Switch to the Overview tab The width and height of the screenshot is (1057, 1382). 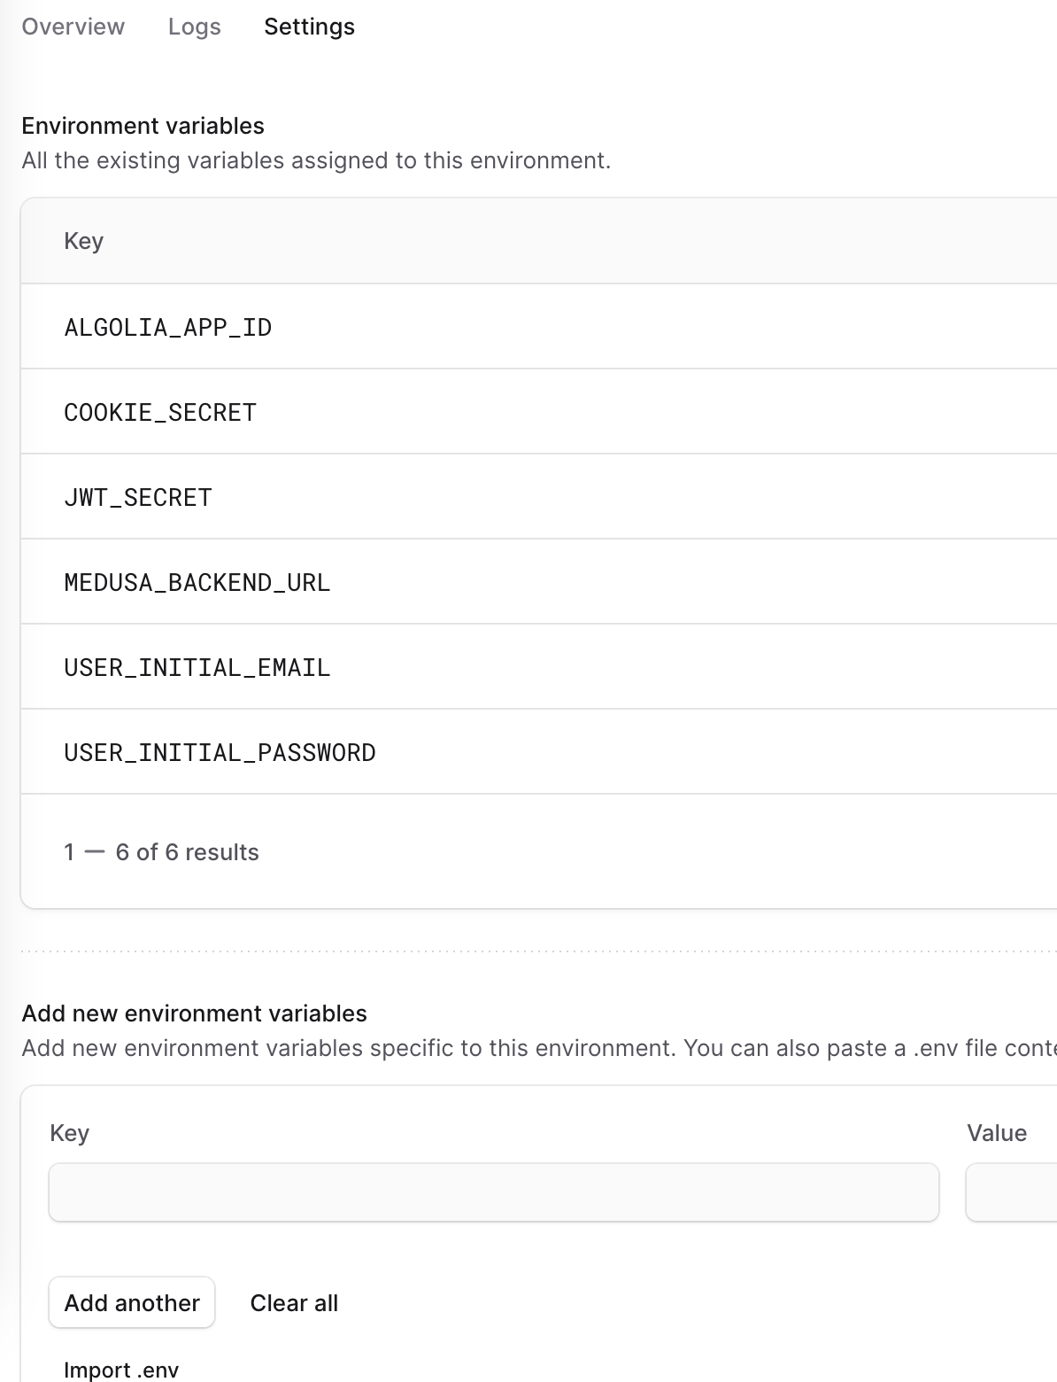coord(73,27)
